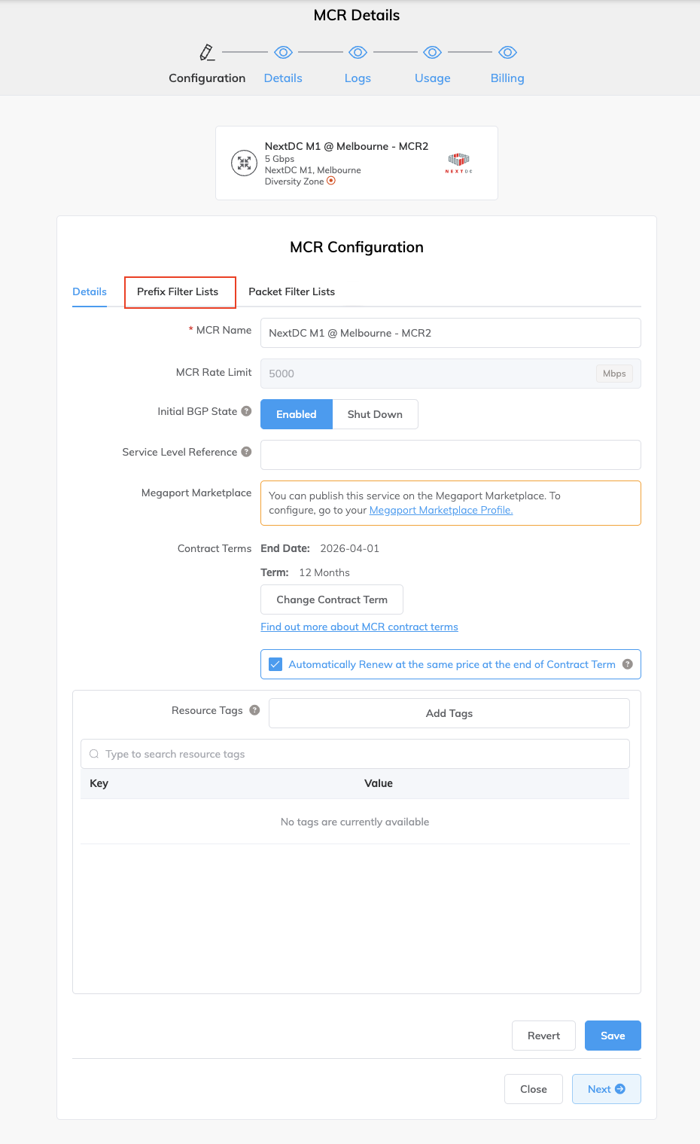Image resolution: width=700 pixels, height=1144 pixels.
Task: Click the Change Contract Term button
Action: click(x=331, y=599)
